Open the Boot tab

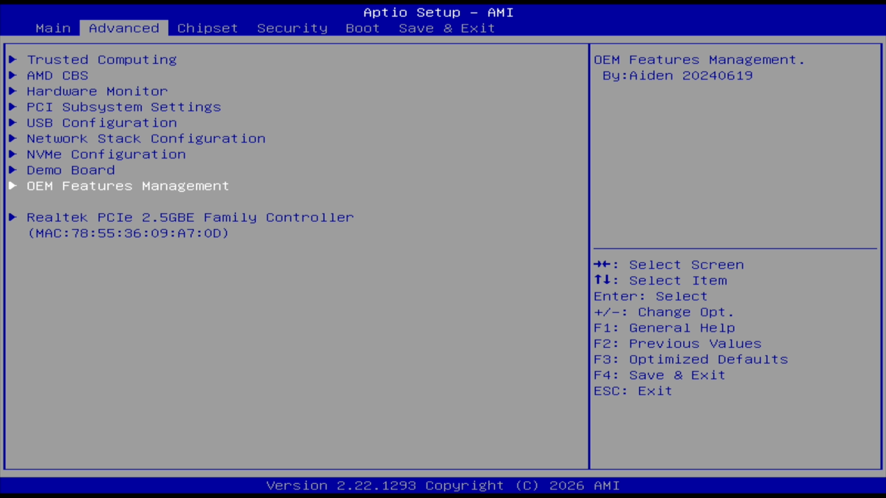tap(363, 28)
